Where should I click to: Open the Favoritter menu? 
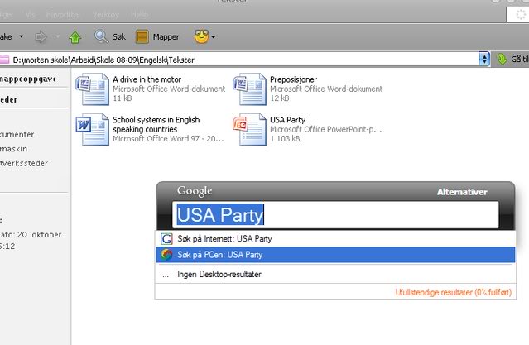pyautogui.click(x=63, y=15)
